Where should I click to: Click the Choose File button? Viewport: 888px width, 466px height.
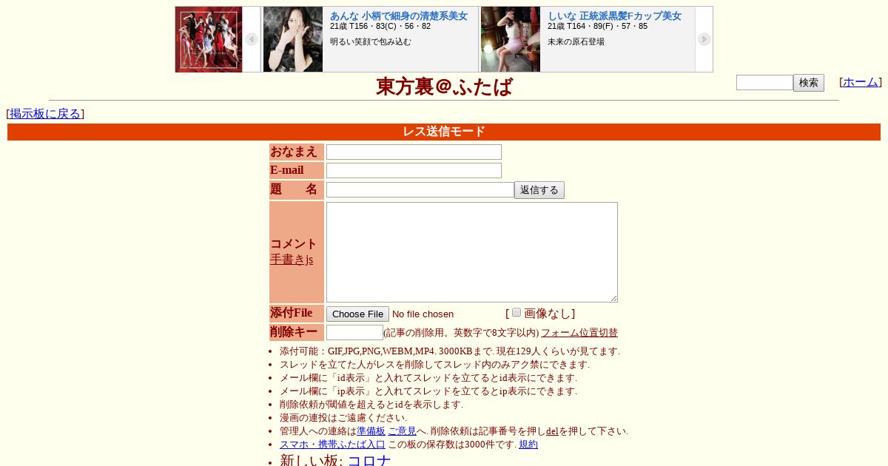coord(357,314)
